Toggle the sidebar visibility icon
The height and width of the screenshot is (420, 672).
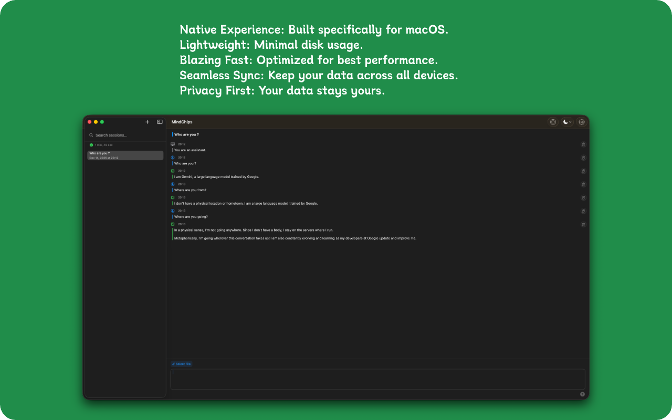(x=159, y=122)
